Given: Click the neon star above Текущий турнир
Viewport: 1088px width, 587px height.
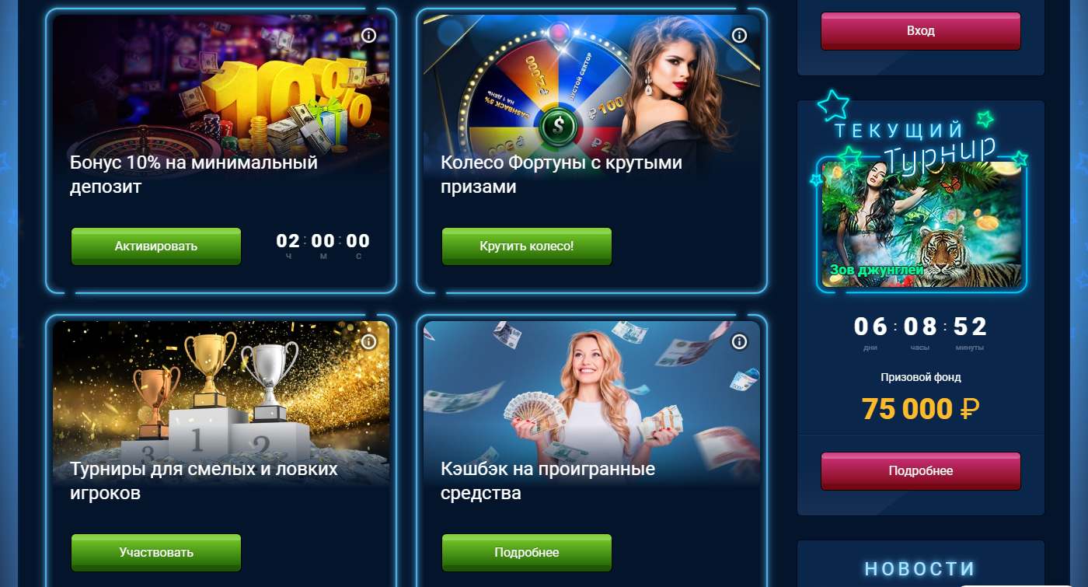Looking at the screenshot, I should (x=832, y=105).
